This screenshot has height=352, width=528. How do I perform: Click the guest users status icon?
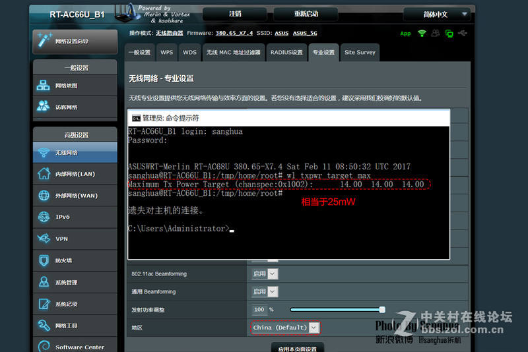[x=436, y=33]
